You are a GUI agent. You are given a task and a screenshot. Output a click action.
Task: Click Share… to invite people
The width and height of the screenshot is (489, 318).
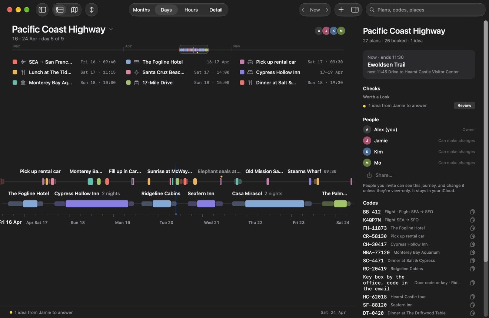pos(380,175)
